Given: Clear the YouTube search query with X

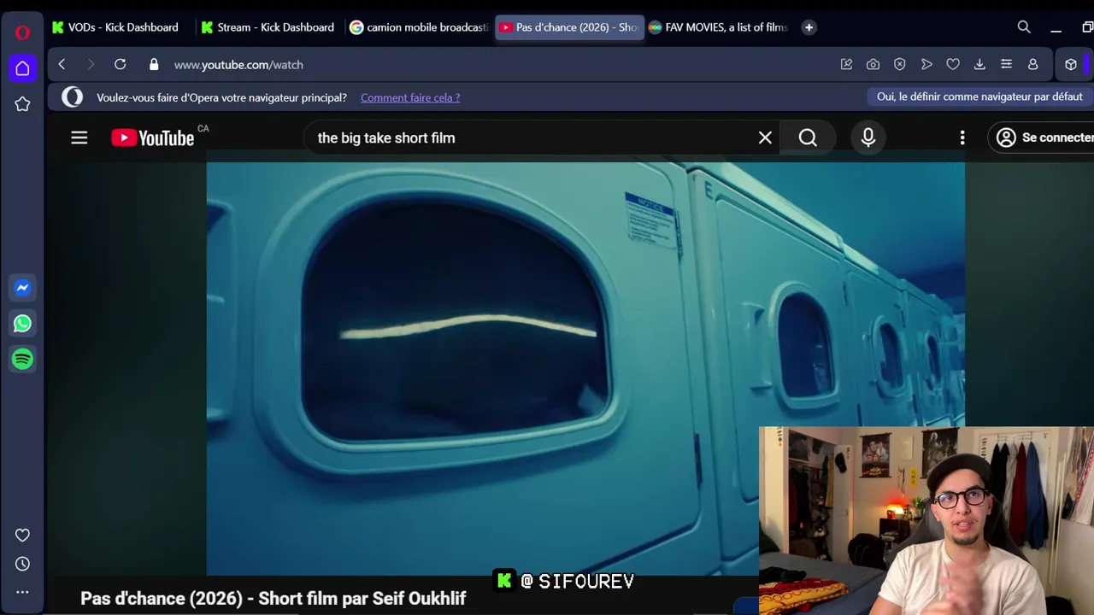Looking at the screenshot, I should pyautogui.click(x=765, y=138).
